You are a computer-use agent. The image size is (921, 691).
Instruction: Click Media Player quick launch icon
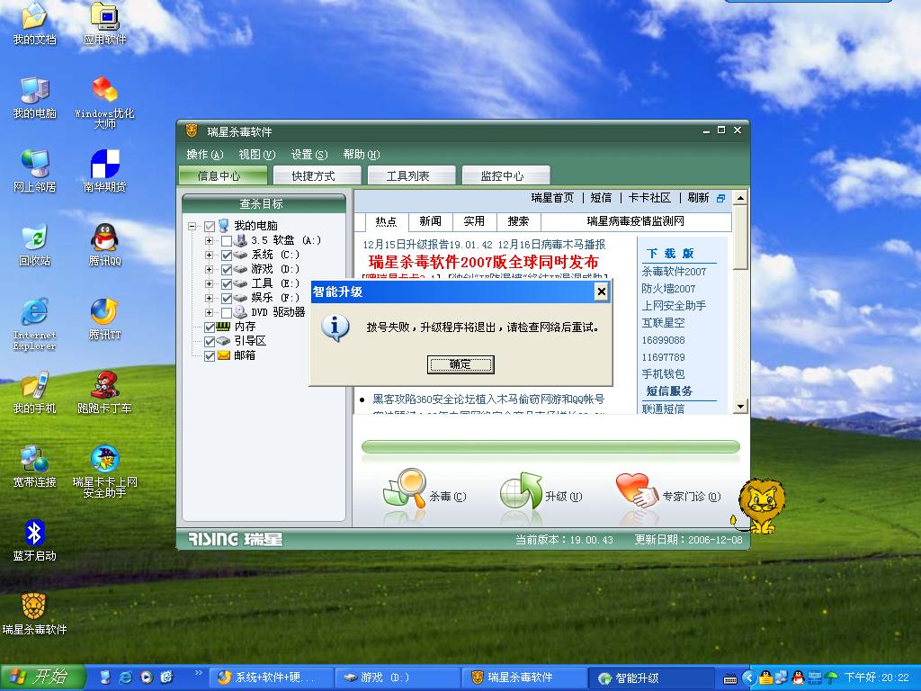point(146,678)
